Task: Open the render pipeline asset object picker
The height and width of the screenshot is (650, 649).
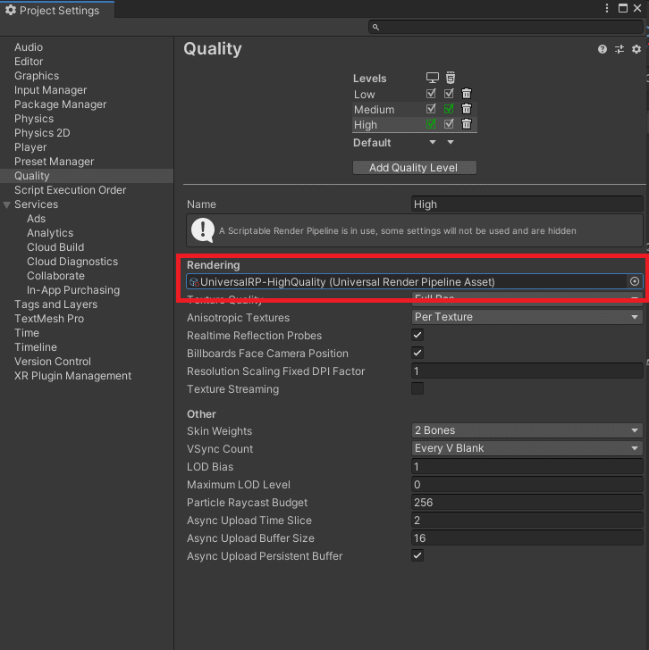Action: (x=635, y=281)
